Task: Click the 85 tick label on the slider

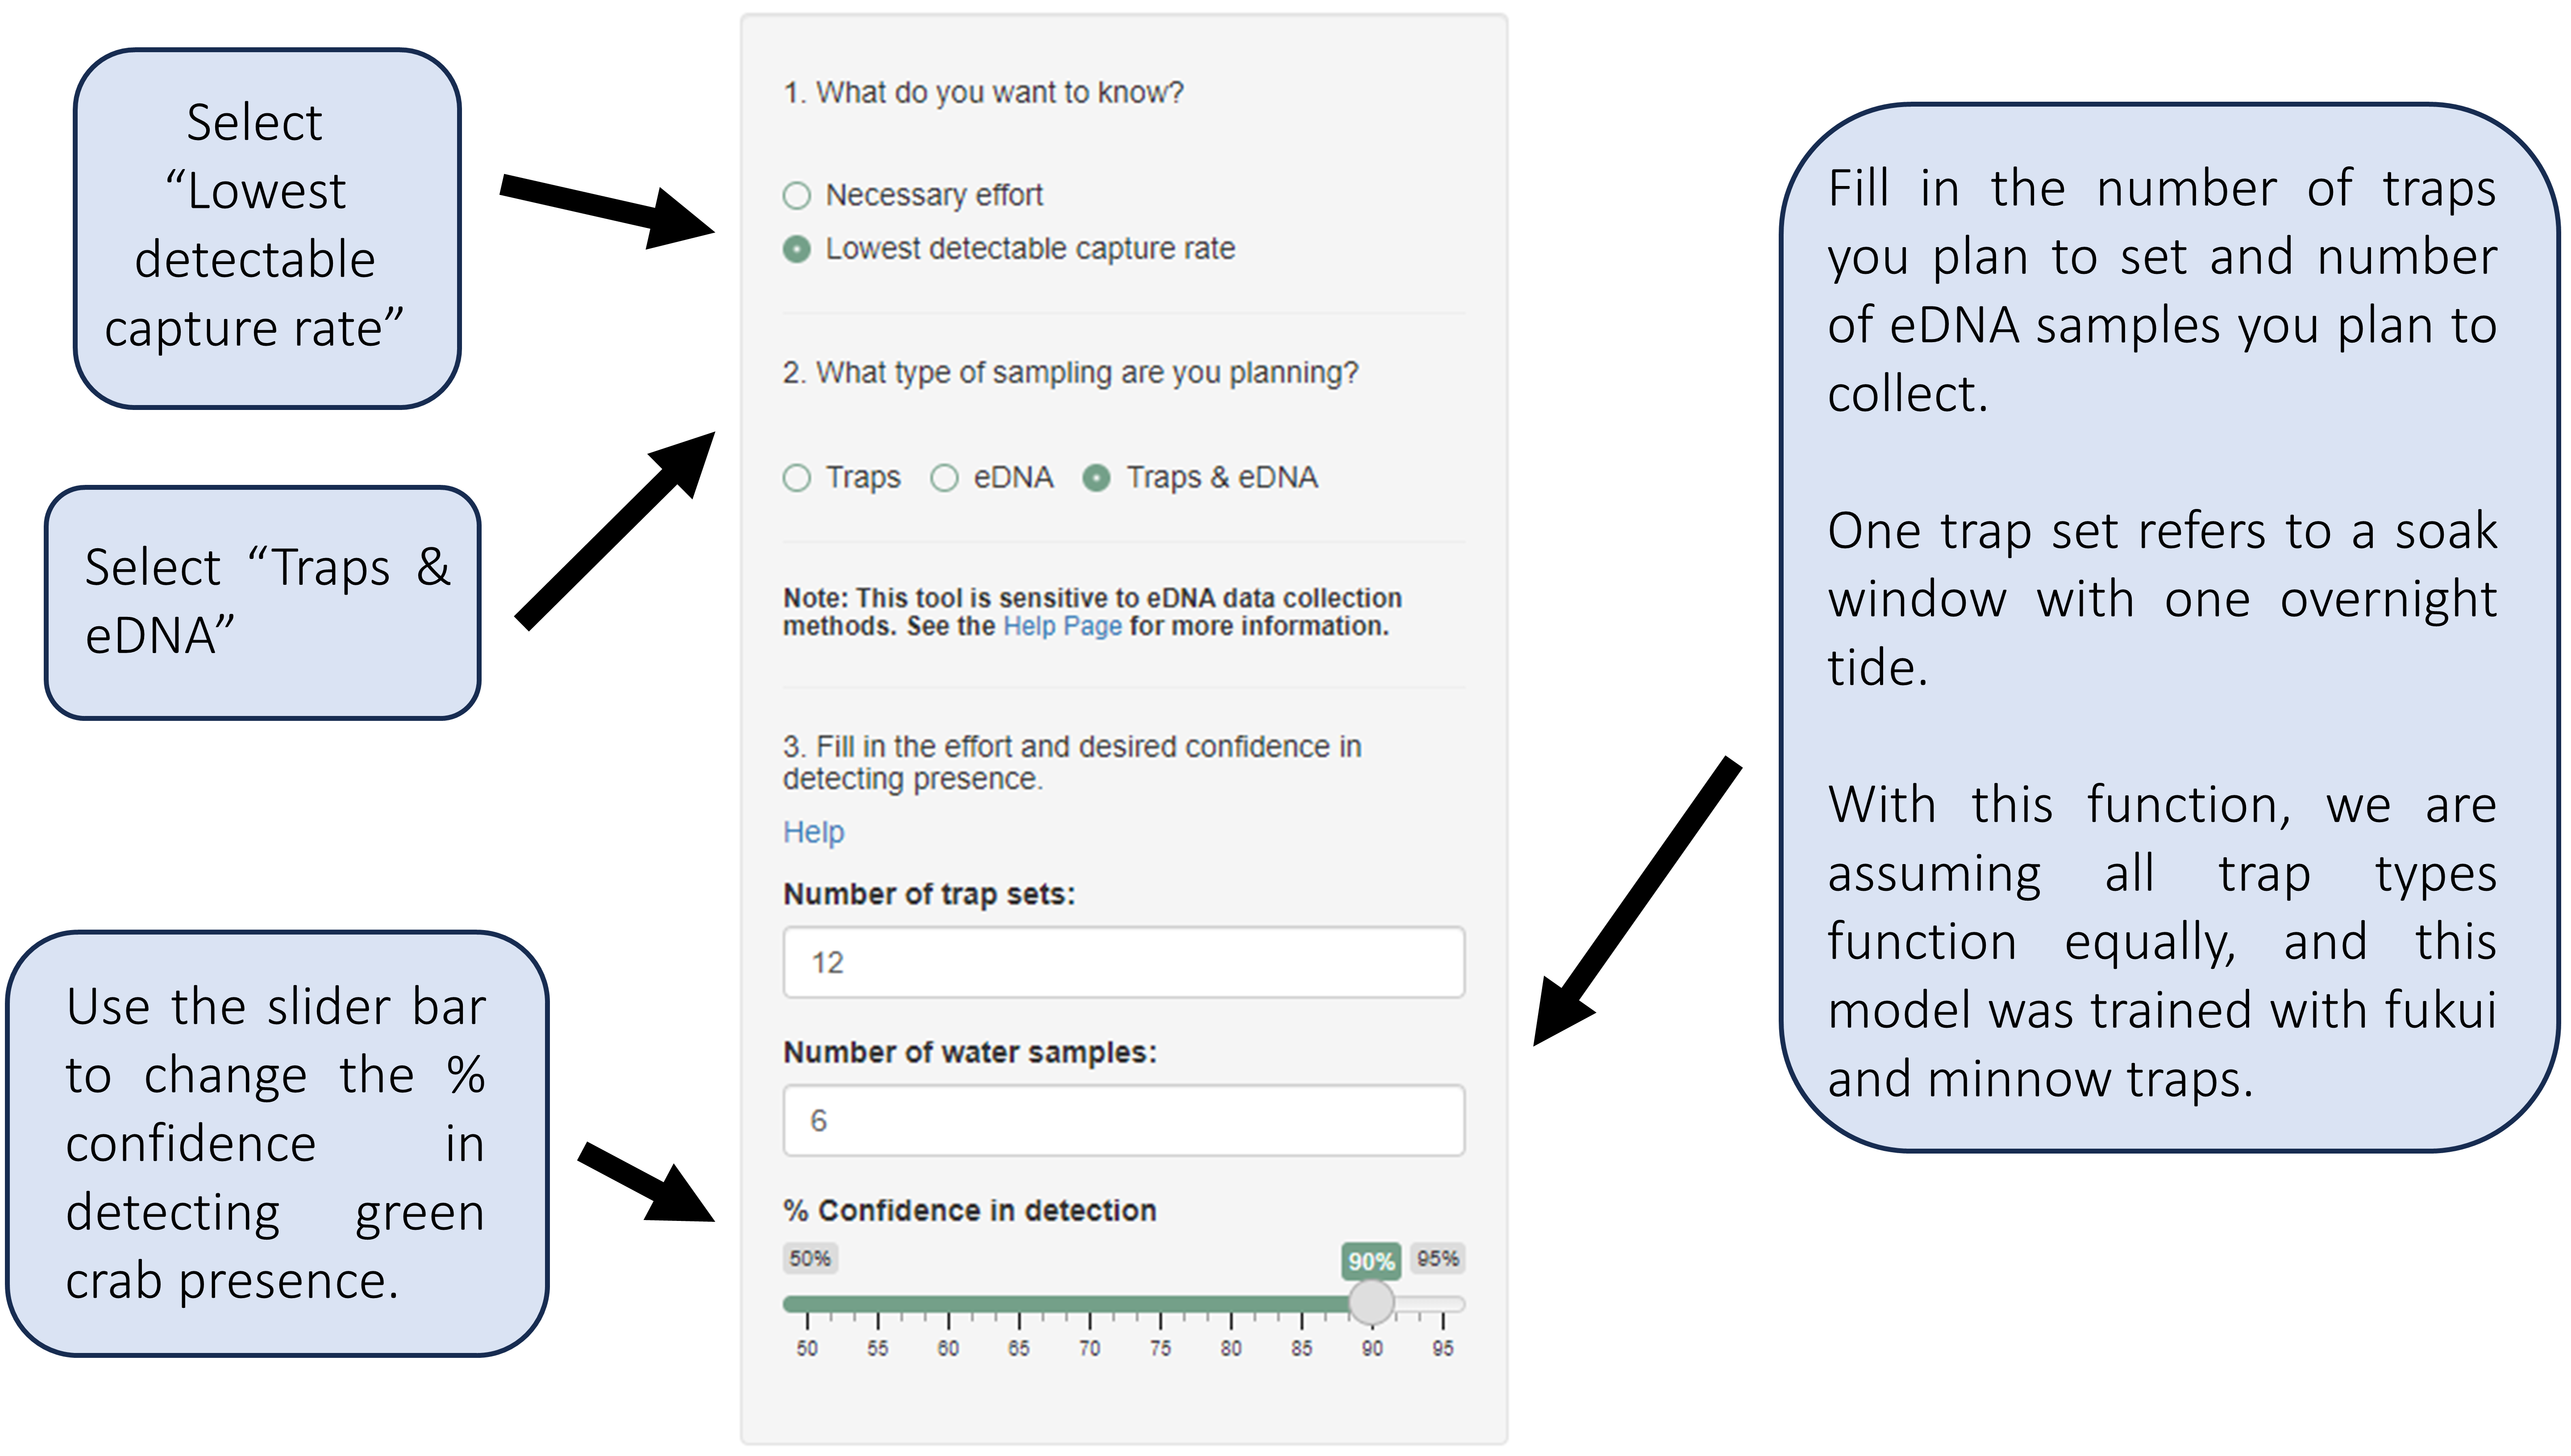Action: 1302,1348
